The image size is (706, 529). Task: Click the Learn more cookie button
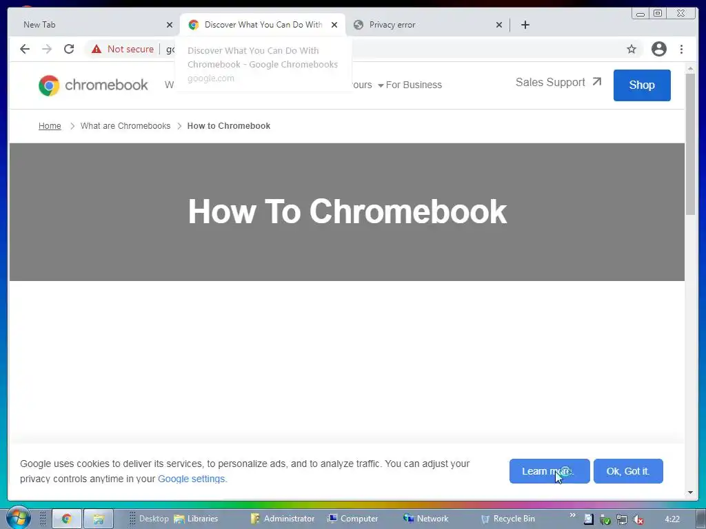549,471
